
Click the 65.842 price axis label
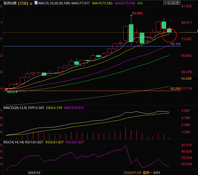(187, 56)
